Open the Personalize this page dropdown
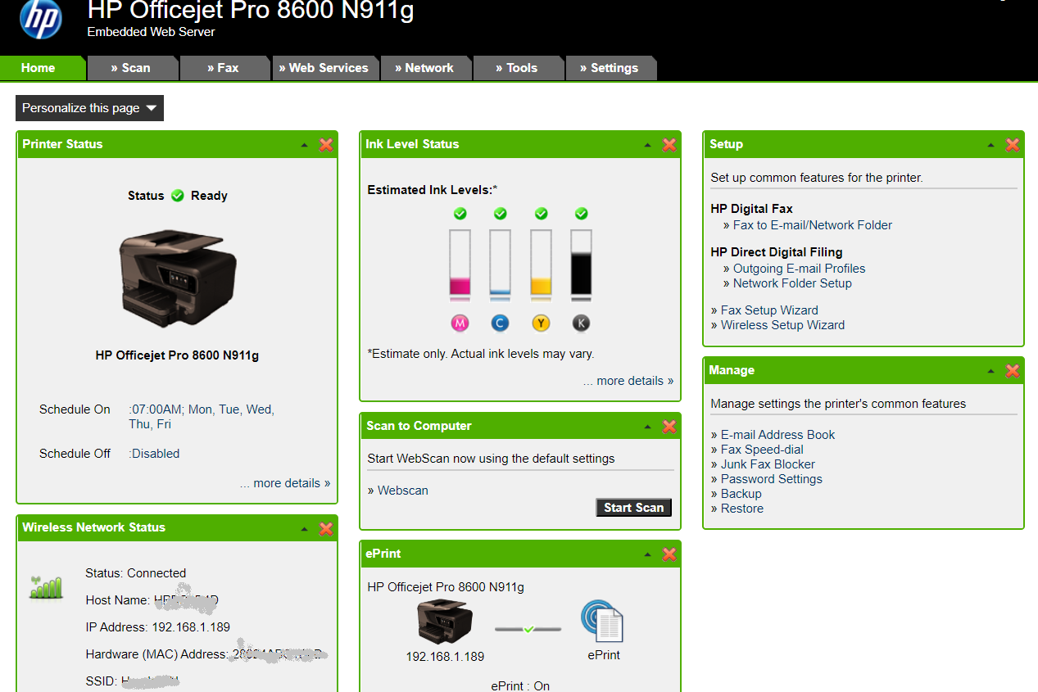Screen dimensions: 1038x692 tap(89, 108)
